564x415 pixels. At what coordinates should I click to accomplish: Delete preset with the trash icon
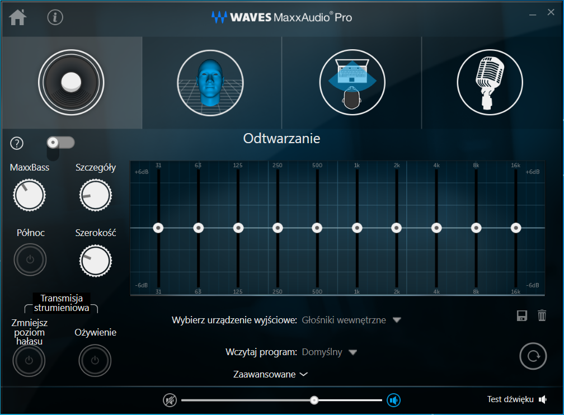(x=542, y=315)
